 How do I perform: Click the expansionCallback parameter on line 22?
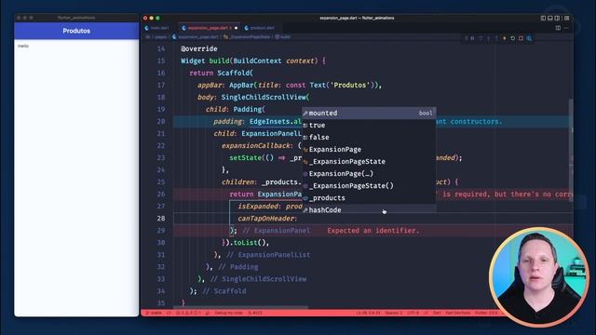click(x=257, y=145)
